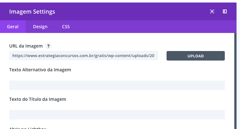This screenshot has height=129, width=240.
Task: Open help for URL da Imagem
Action: pyautogui.click(x=48, y=46)
